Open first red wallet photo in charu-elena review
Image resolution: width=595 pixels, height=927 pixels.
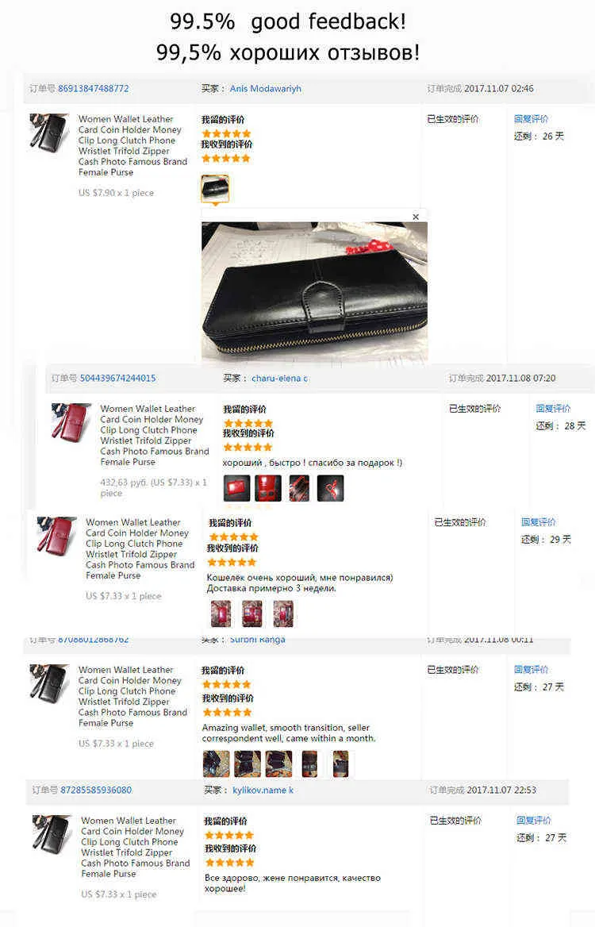[236, 489]
